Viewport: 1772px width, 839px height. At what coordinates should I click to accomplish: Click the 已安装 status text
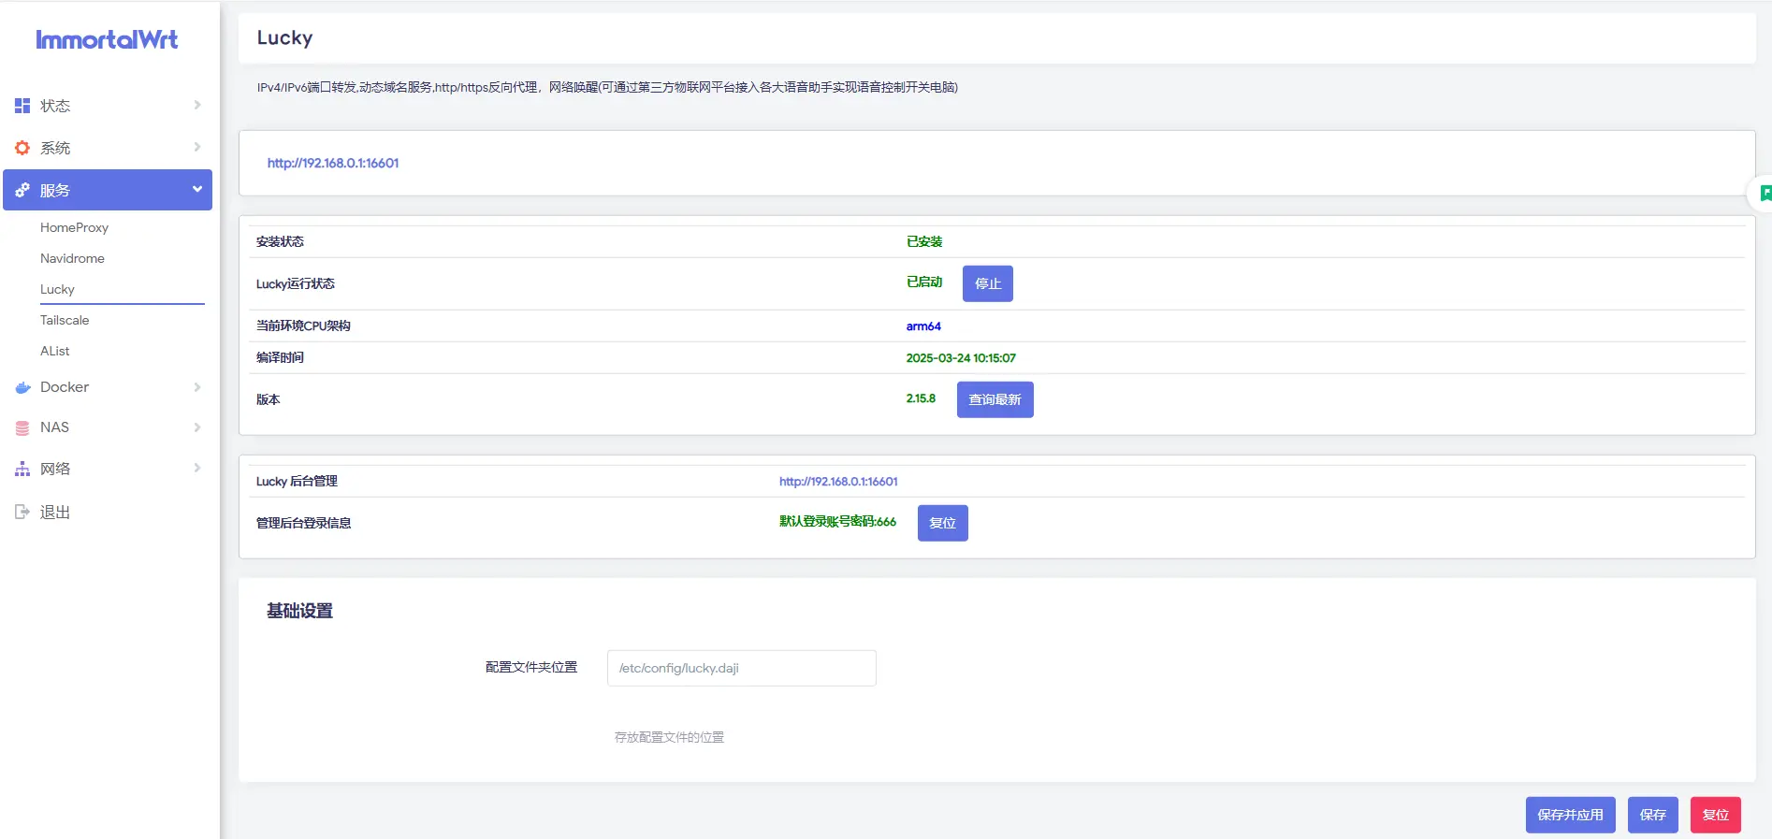924,241
